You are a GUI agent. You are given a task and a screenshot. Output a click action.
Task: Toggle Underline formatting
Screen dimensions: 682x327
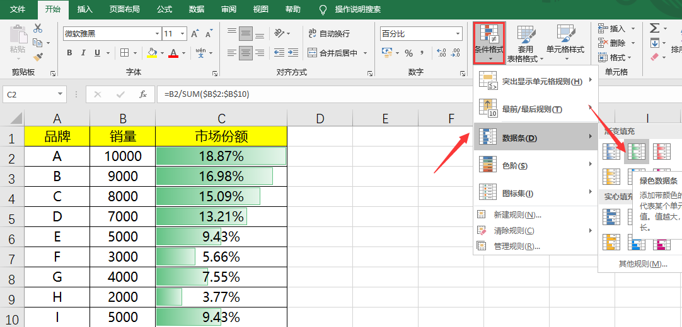point(96,53)
